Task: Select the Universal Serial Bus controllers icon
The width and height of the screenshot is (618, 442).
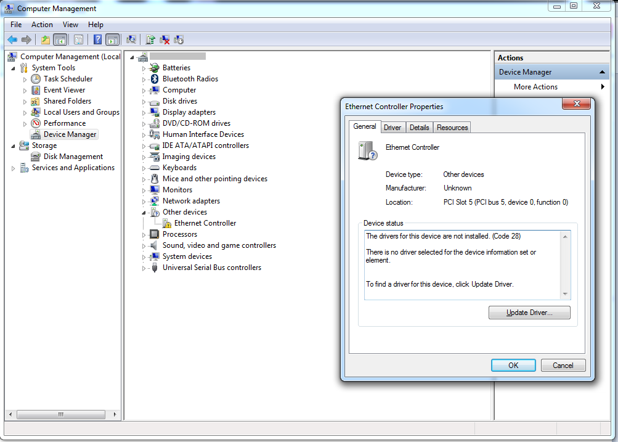Action: [x=155, y=268]
